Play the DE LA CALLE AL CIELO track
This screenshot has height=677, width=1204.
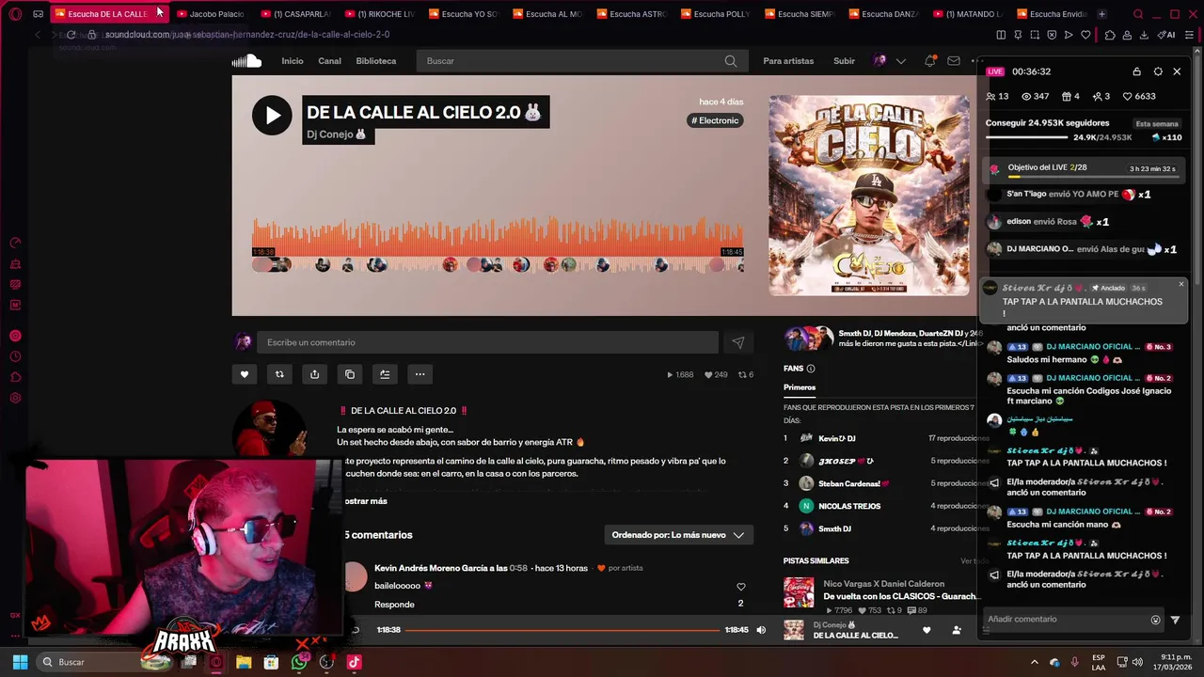[x=272, y=116]
